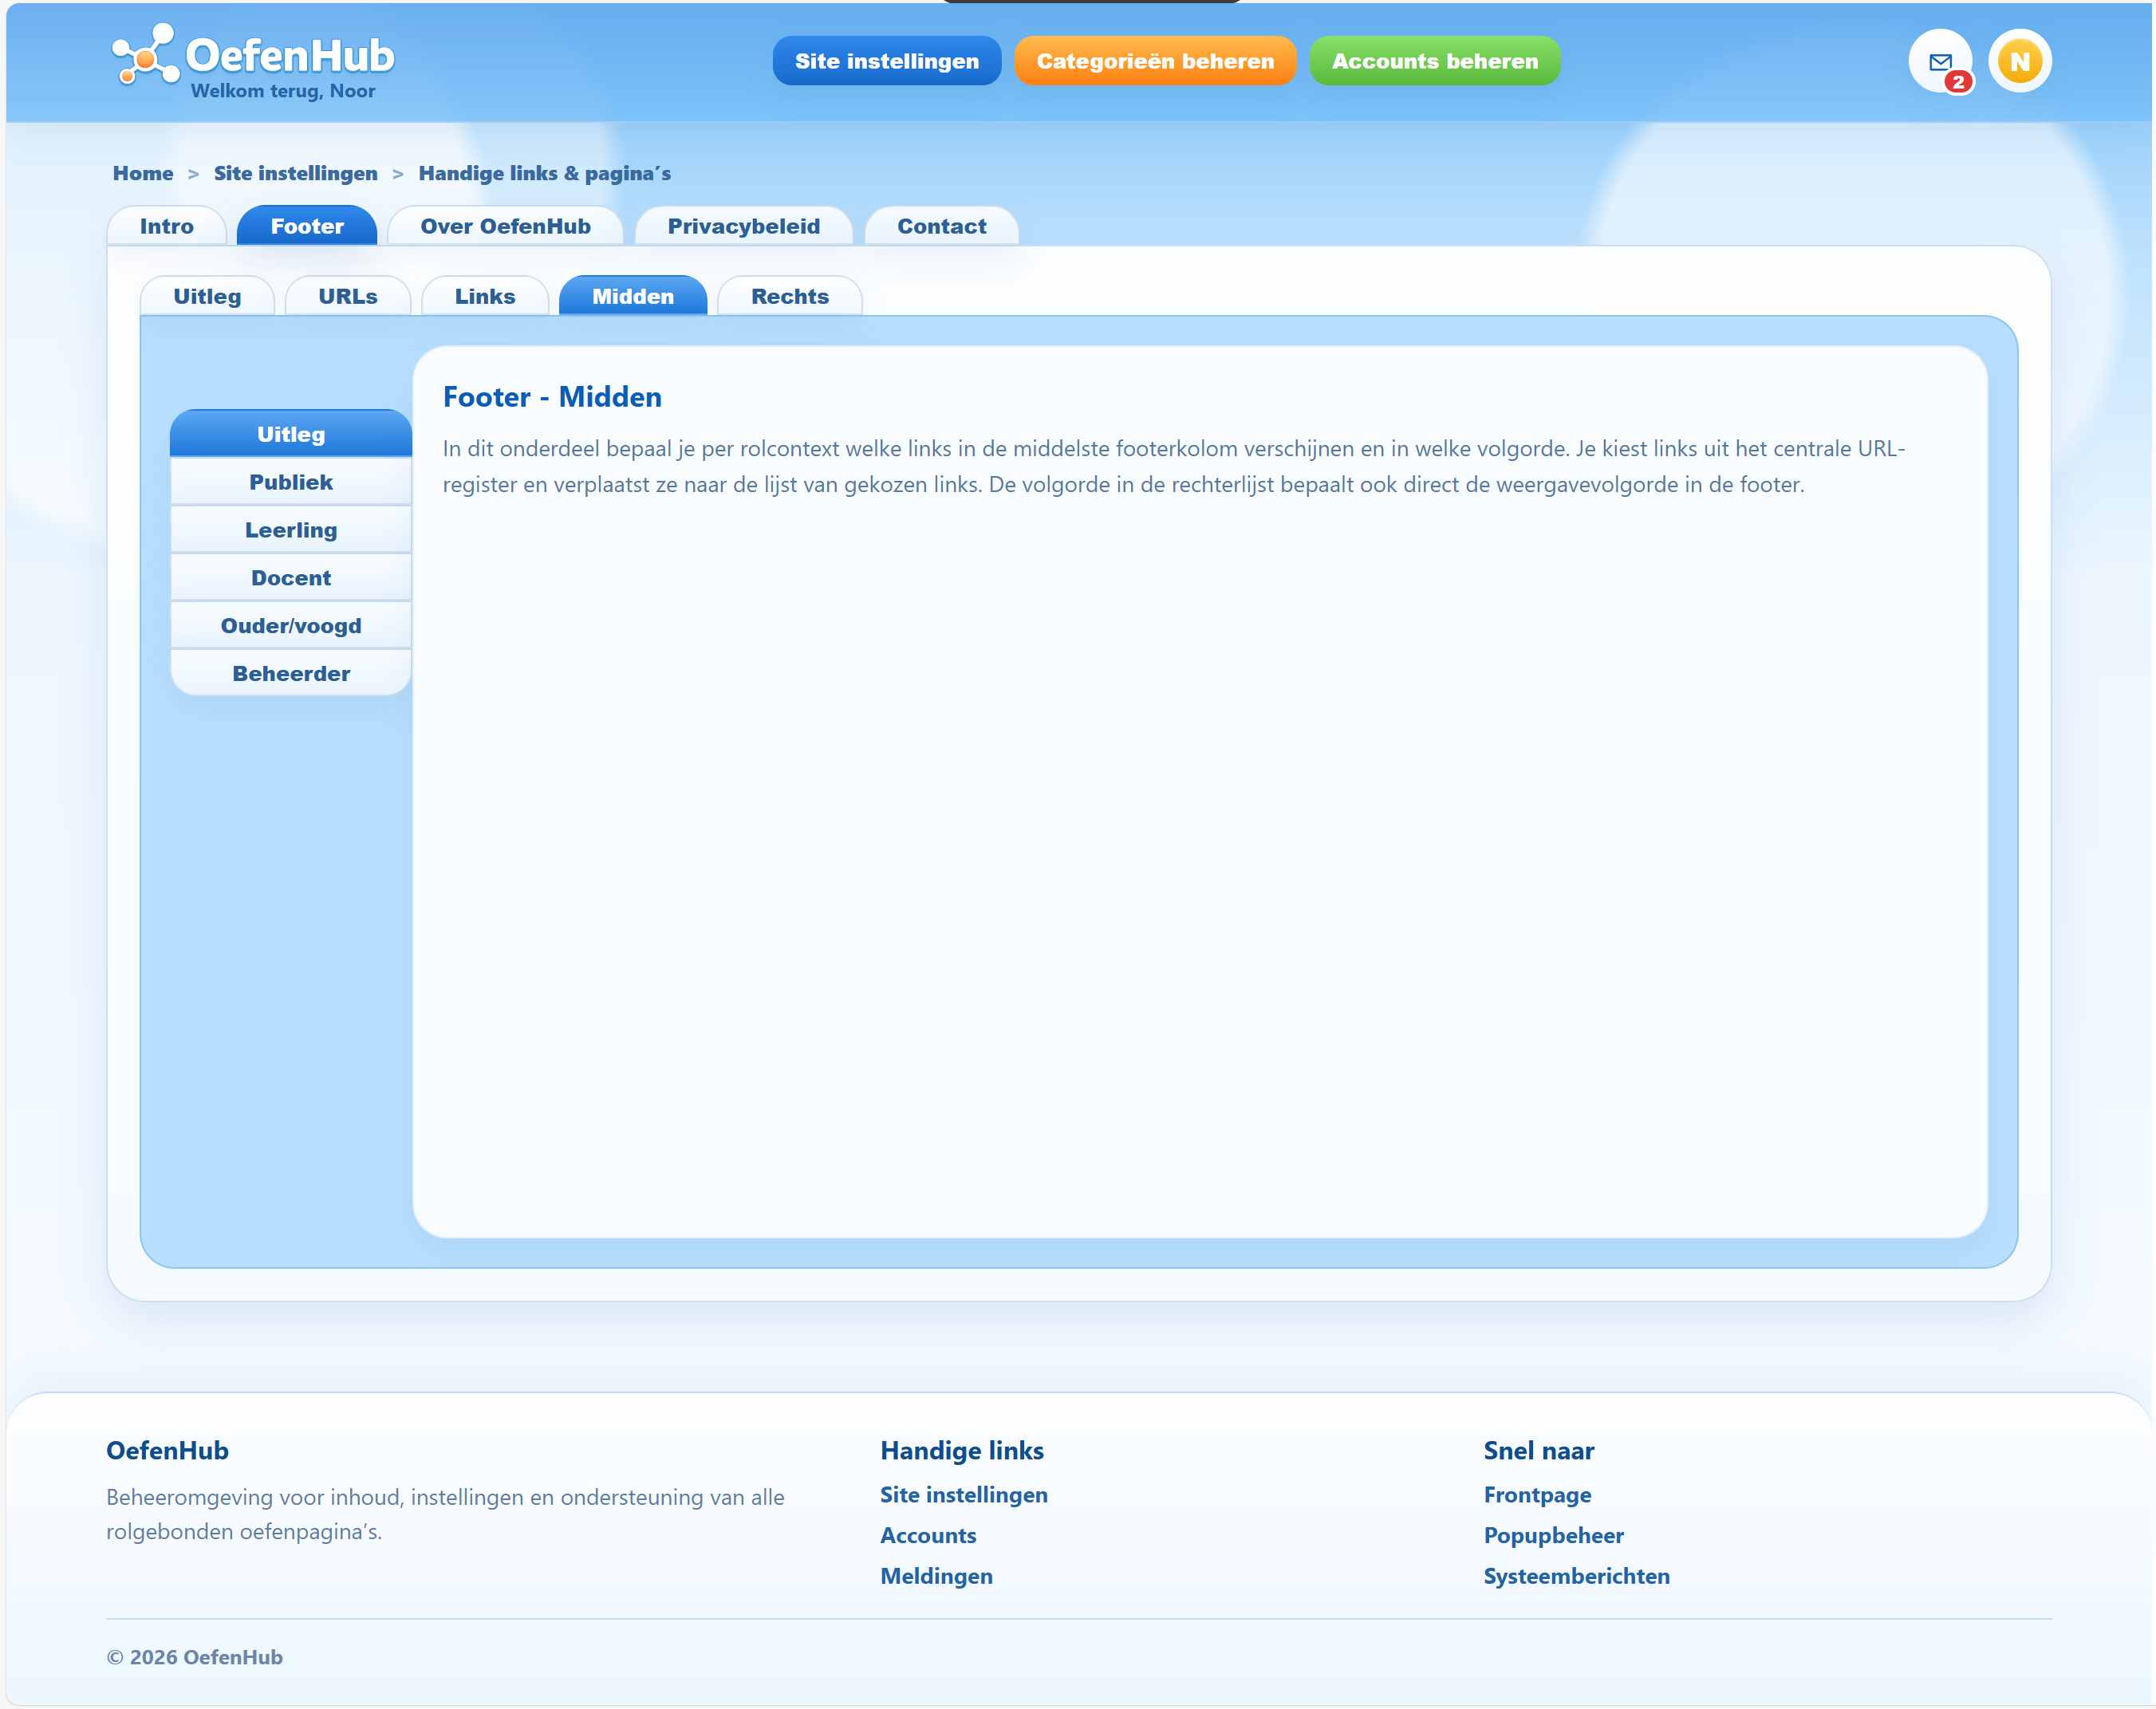Image resolution: width=2156 pixels, height=1709 pixels.
Task: Click Handige links & pagina's breadcrumb
Action: 544,173
